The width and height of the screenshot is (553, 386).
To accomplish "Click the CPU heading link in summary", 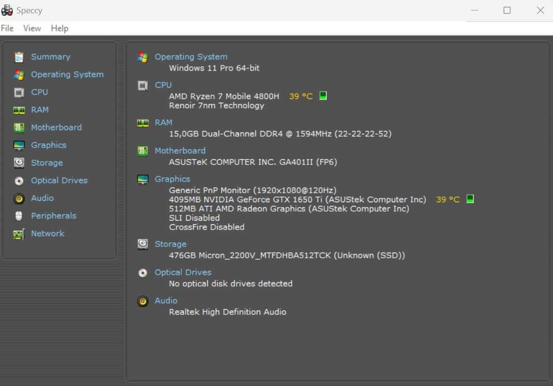I will pyautogui.click(x=163, y=85).
